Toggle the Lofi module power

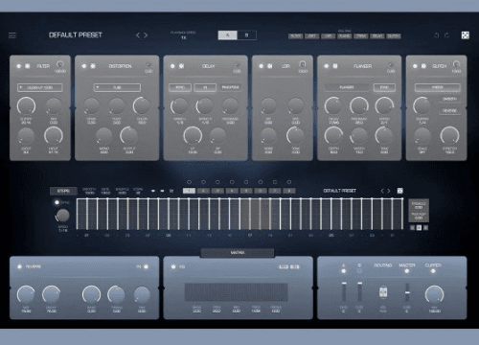point(262,66)
